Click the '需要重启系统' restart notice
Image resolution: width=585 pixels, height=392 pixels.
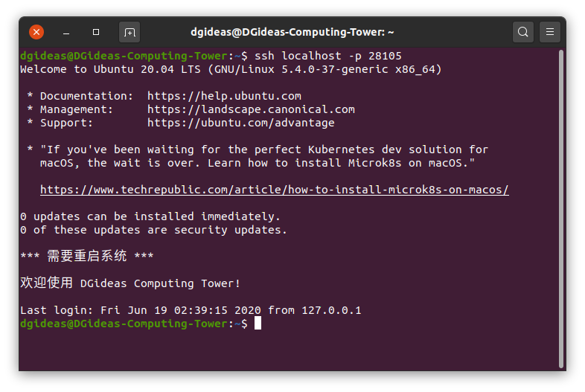(x=87, y=257)
